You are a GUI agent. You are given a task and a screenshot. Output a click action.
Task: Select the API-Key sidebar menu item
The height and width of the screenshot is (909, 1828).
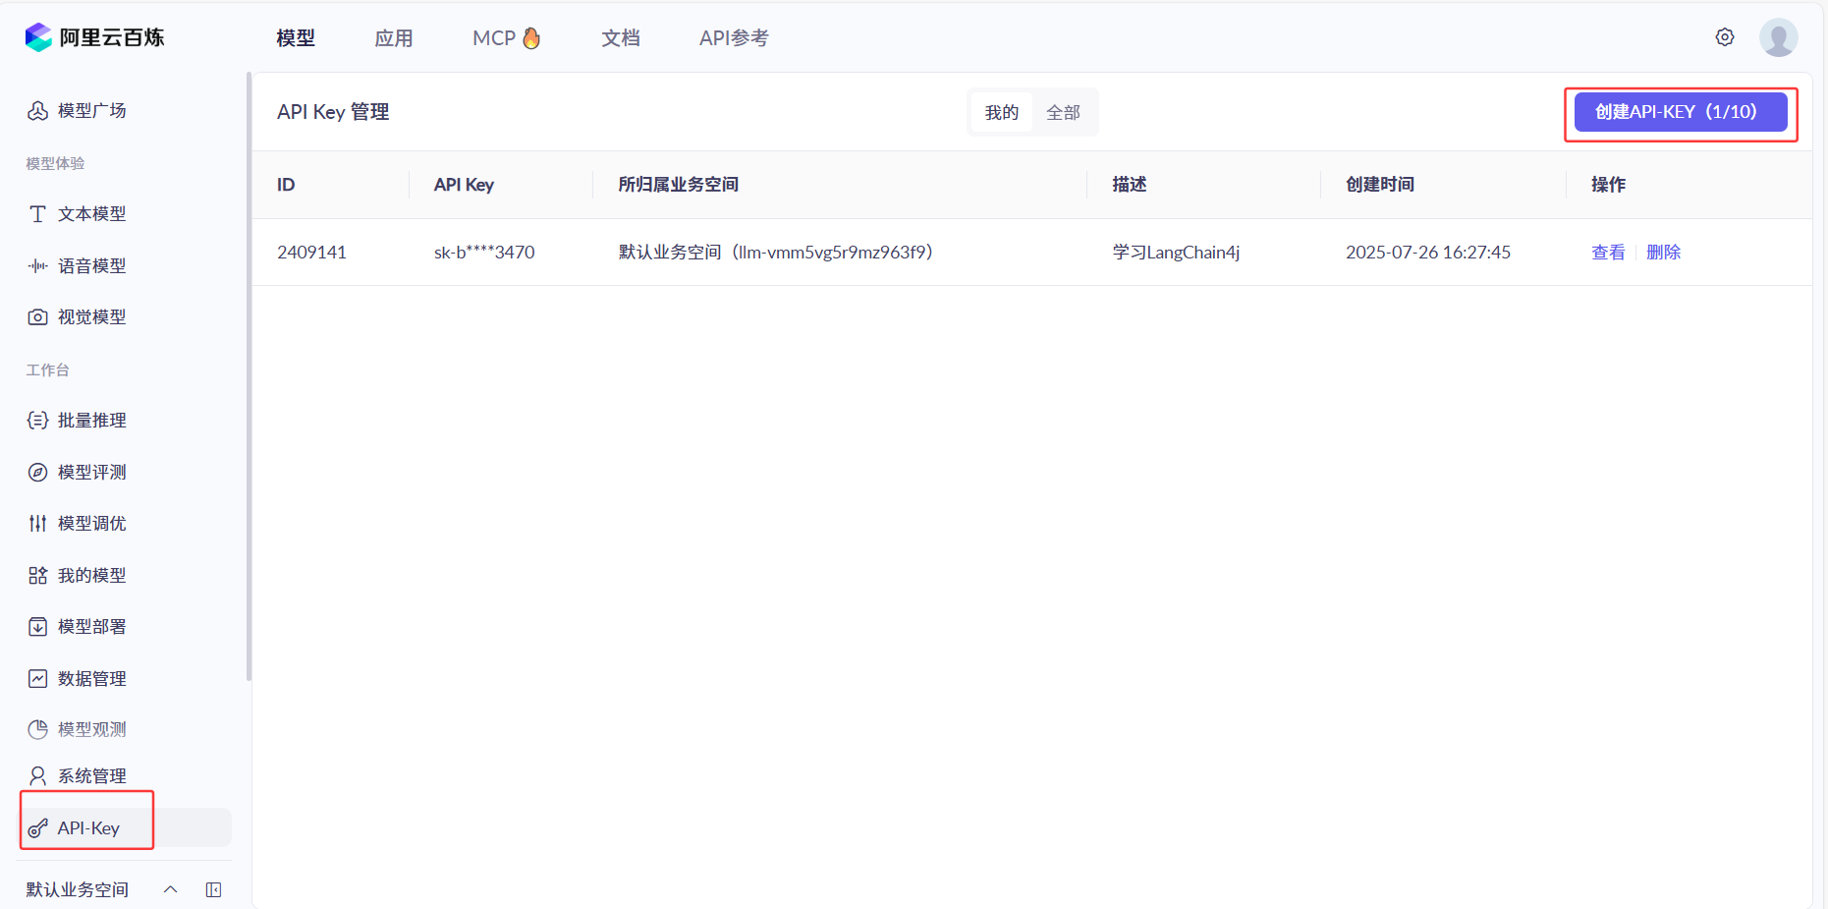pos(88,827)
